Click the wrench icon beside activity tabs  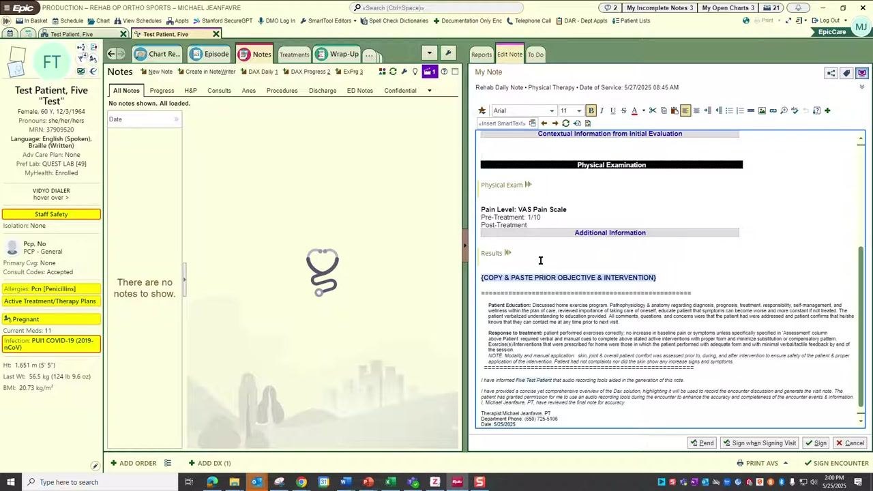coord(448,53)
